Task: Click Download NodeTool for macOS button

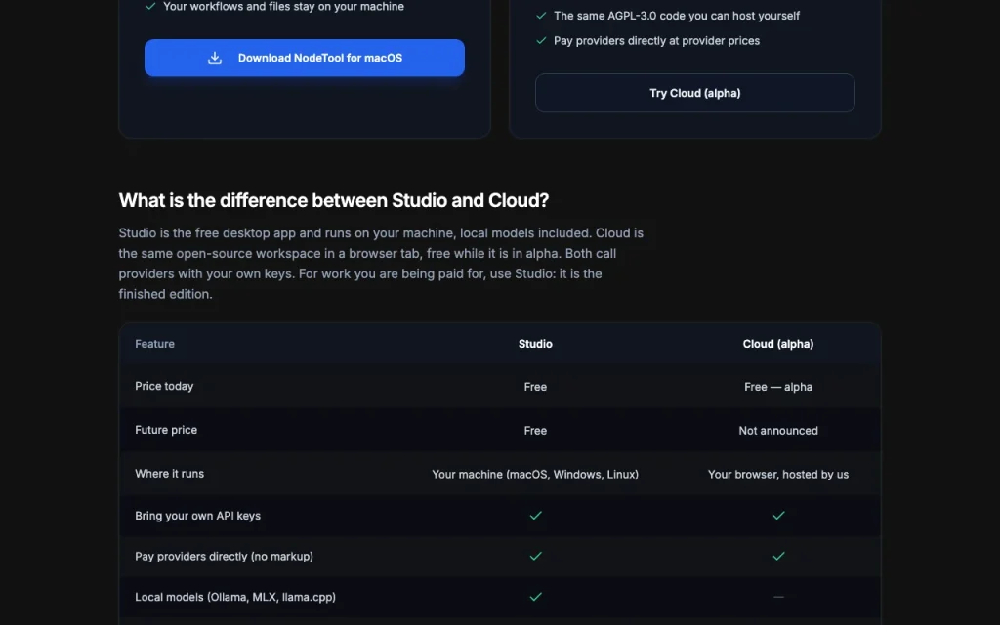Action: coord(305,58)
